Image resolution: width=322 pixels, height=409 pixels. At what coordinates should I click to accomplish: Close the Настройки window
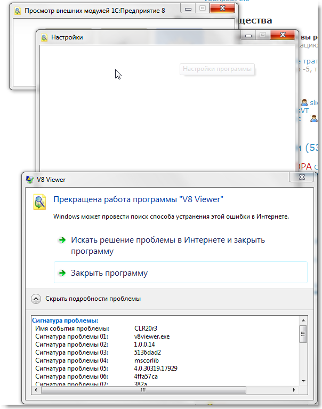coord(283,35)
